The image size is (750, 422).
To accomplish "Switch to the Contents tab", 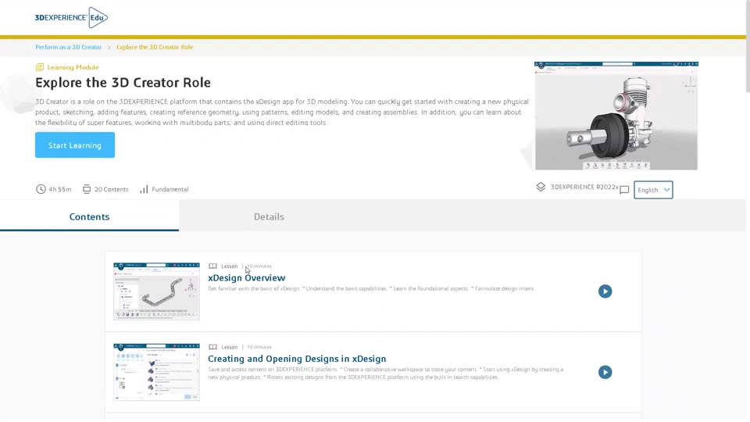I will coord(89,216).
